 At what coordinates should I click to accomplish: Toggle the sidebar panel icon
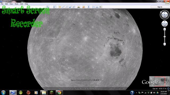tap(55, 7)
